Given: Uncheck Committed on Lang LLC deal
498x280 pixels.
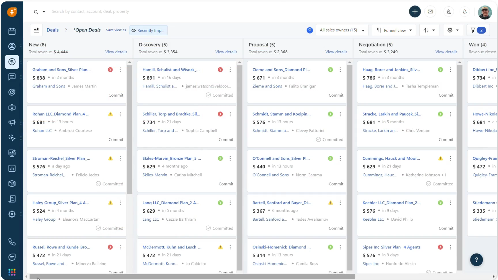Looking at the screenshot, I should click(x=220, y=228).
